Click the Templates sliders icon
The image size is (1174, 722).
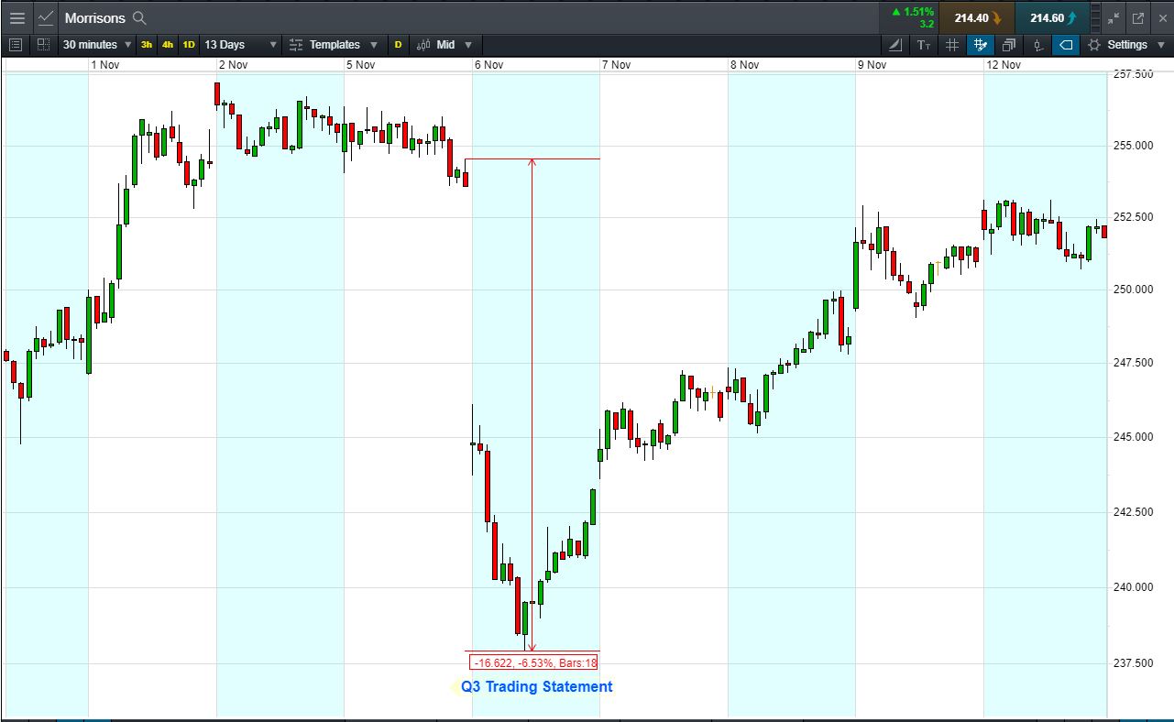coord(296,44)
